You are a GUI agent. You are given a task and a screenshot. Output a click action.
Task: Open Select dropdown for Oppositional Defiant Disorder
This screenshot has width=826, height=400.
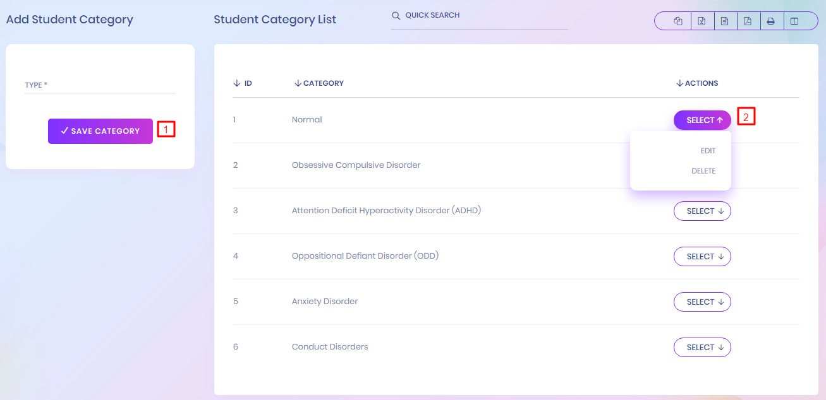(702, 257)
